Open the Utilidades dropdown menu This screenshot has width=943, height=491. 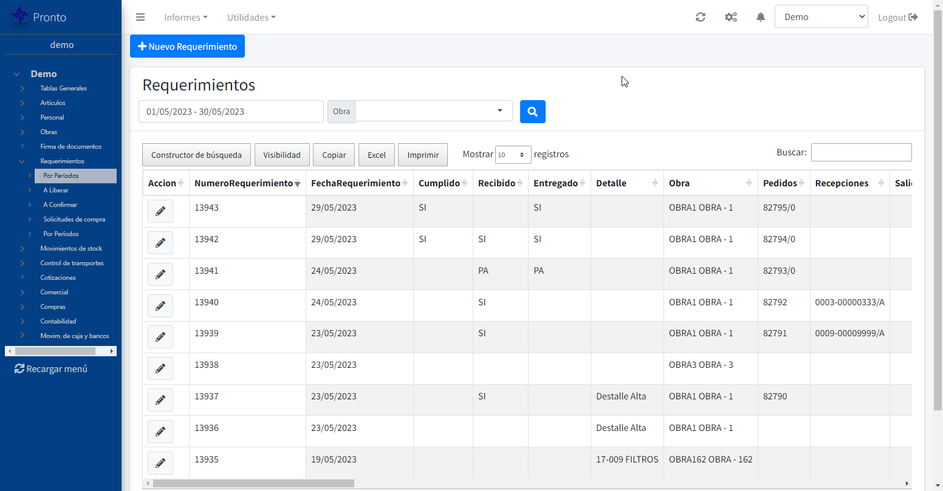click(x=251, y=17)
